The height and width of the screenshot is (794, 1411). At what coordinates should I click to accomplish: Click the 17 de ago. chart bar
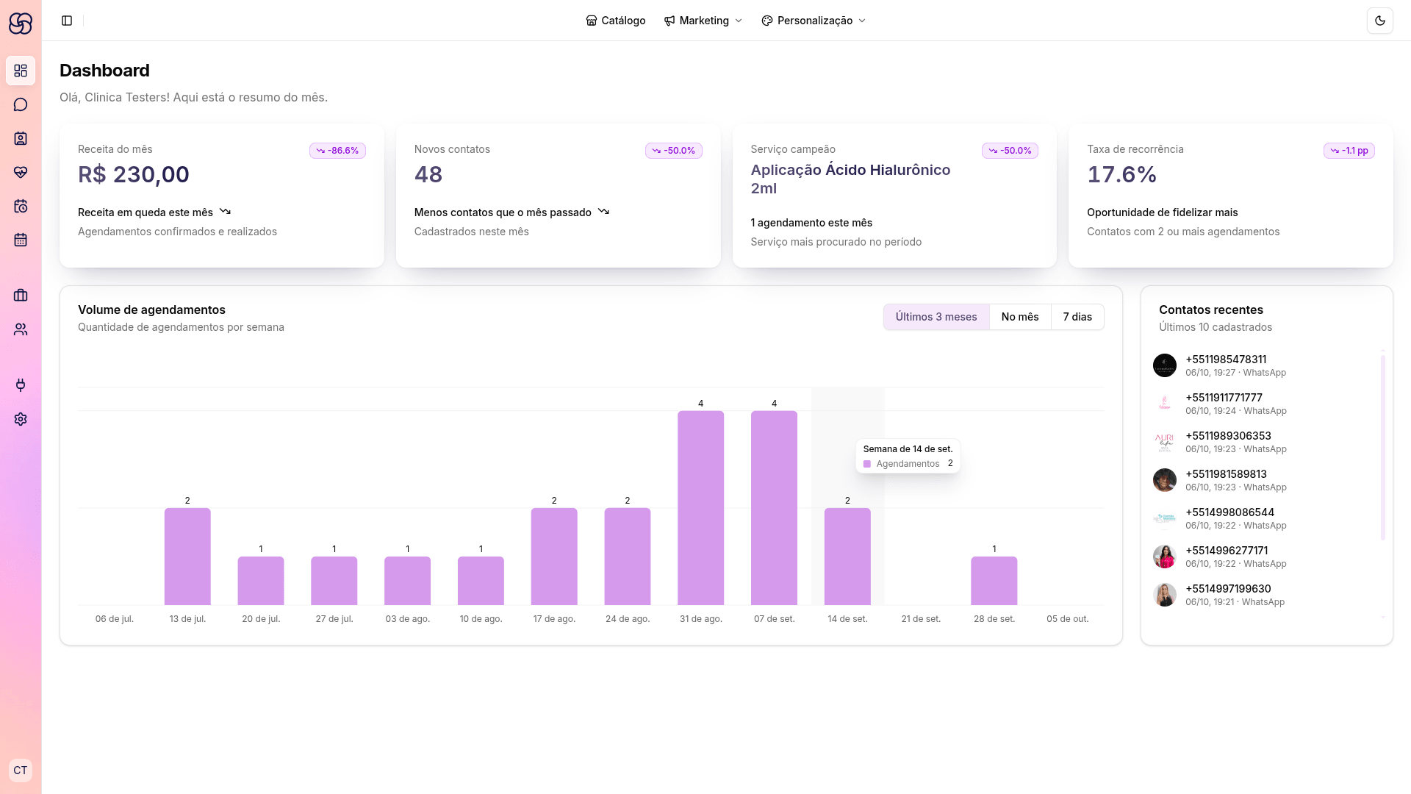[554, 557]
